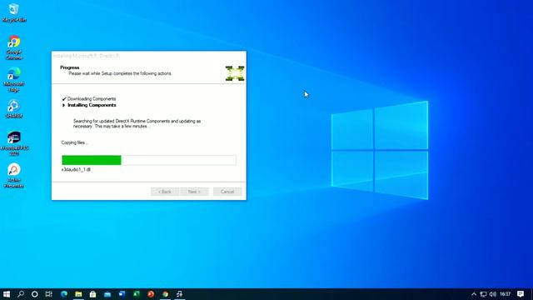
Task: Open the network status tray icon
Action: click(483, 294)
